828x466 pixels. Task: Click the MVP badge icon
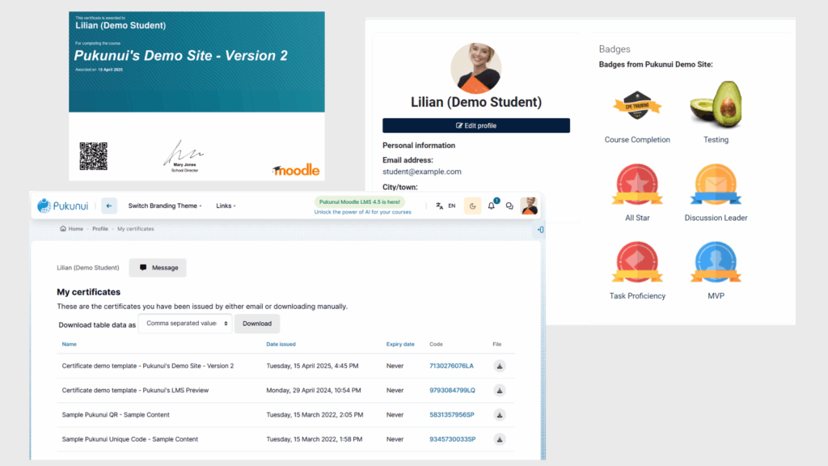[x=716, y=262]
